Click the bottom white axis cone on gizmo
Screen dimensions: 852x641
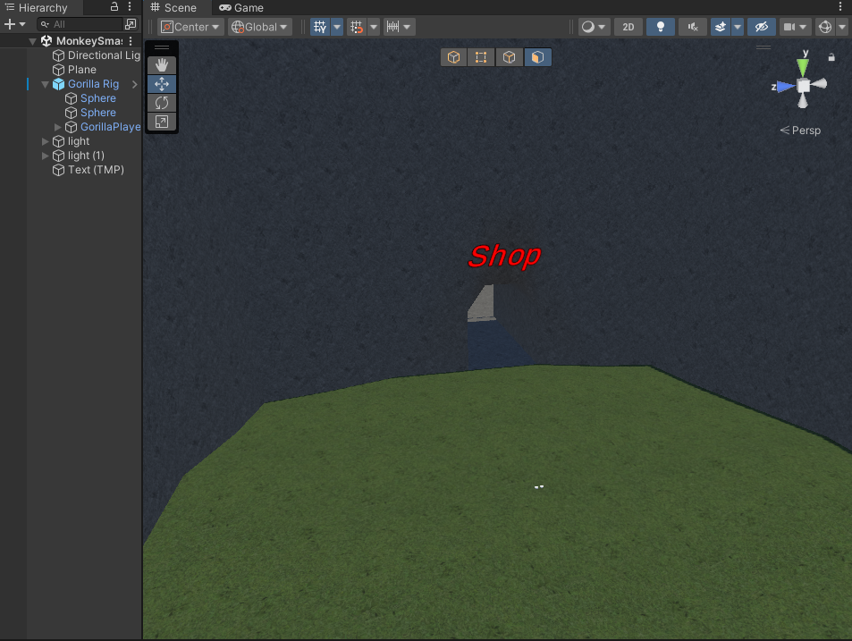point(803,100)
